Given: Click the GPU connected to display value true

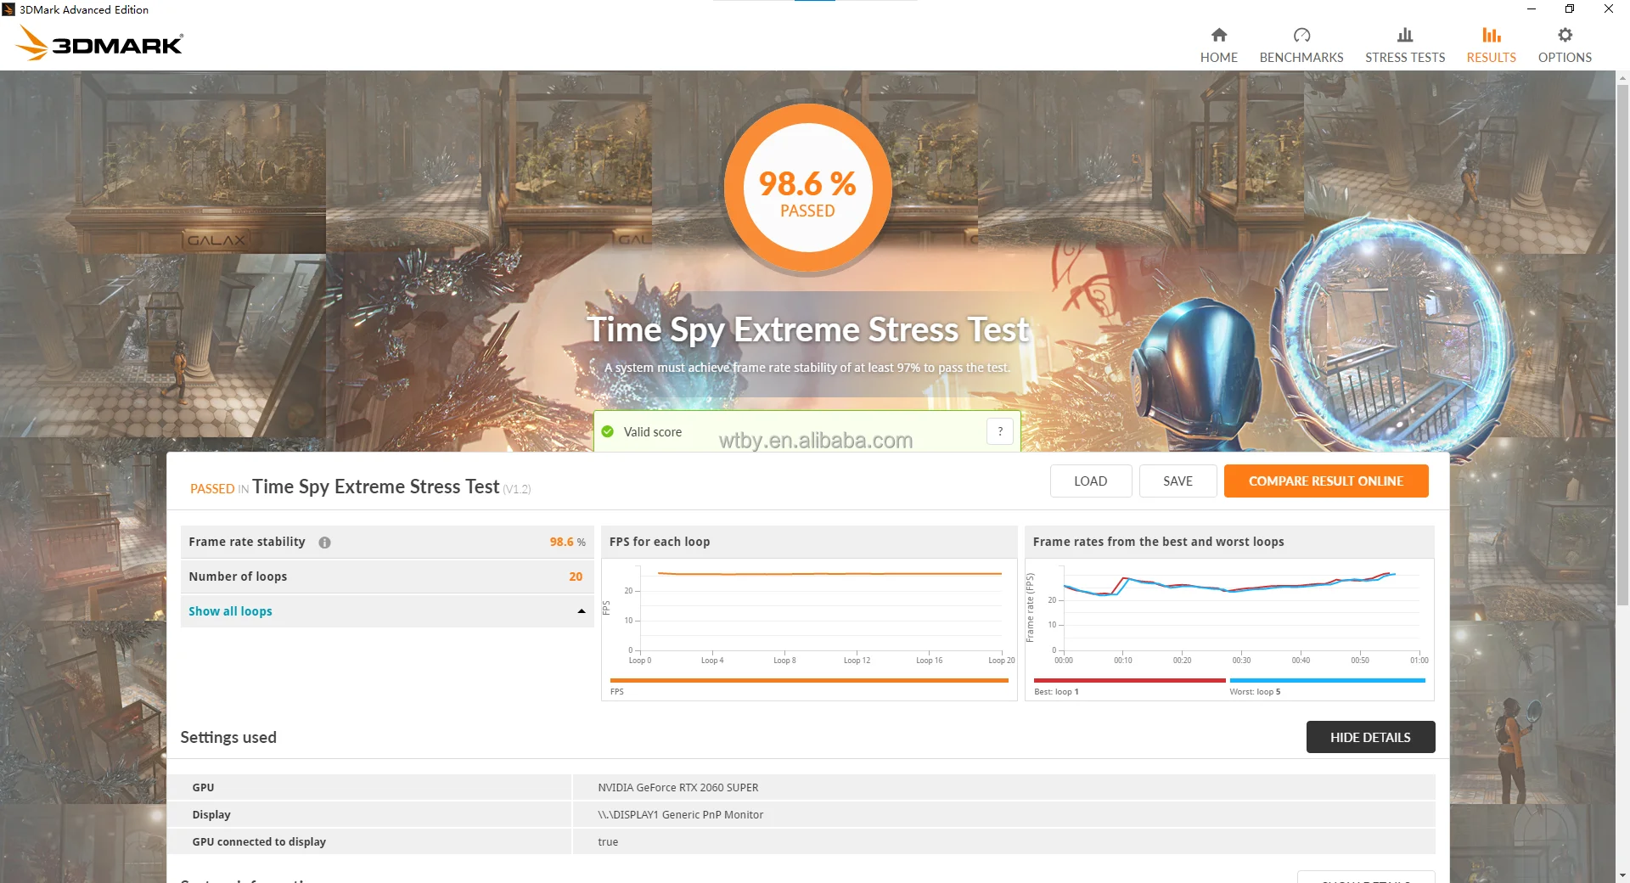Looking at the screenshot, I should (608, 842).
